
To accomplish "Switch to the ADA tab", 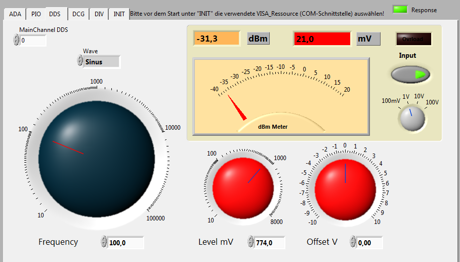I will 15,14.
